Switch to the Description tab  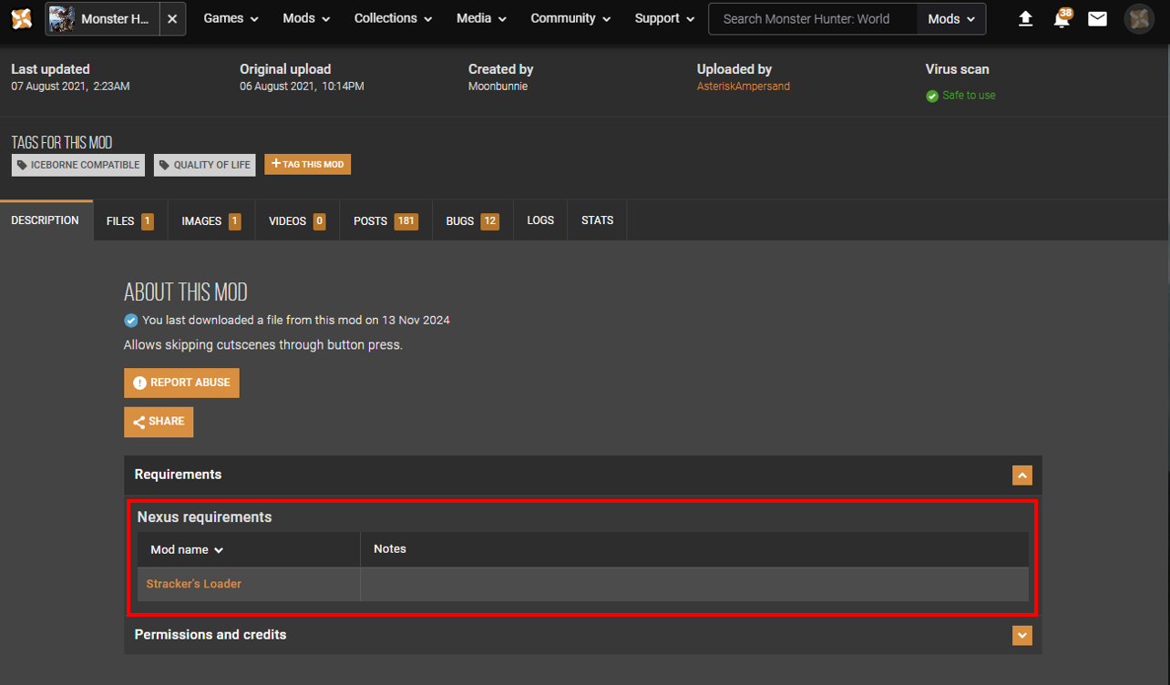[46, 220]
